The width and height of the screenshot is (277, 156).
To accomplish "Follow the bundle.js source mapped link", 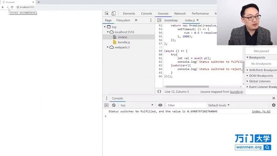I will [236, 92].
